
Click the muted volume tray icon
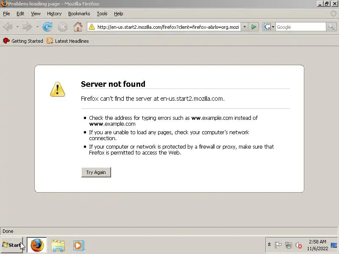point(299,245)
